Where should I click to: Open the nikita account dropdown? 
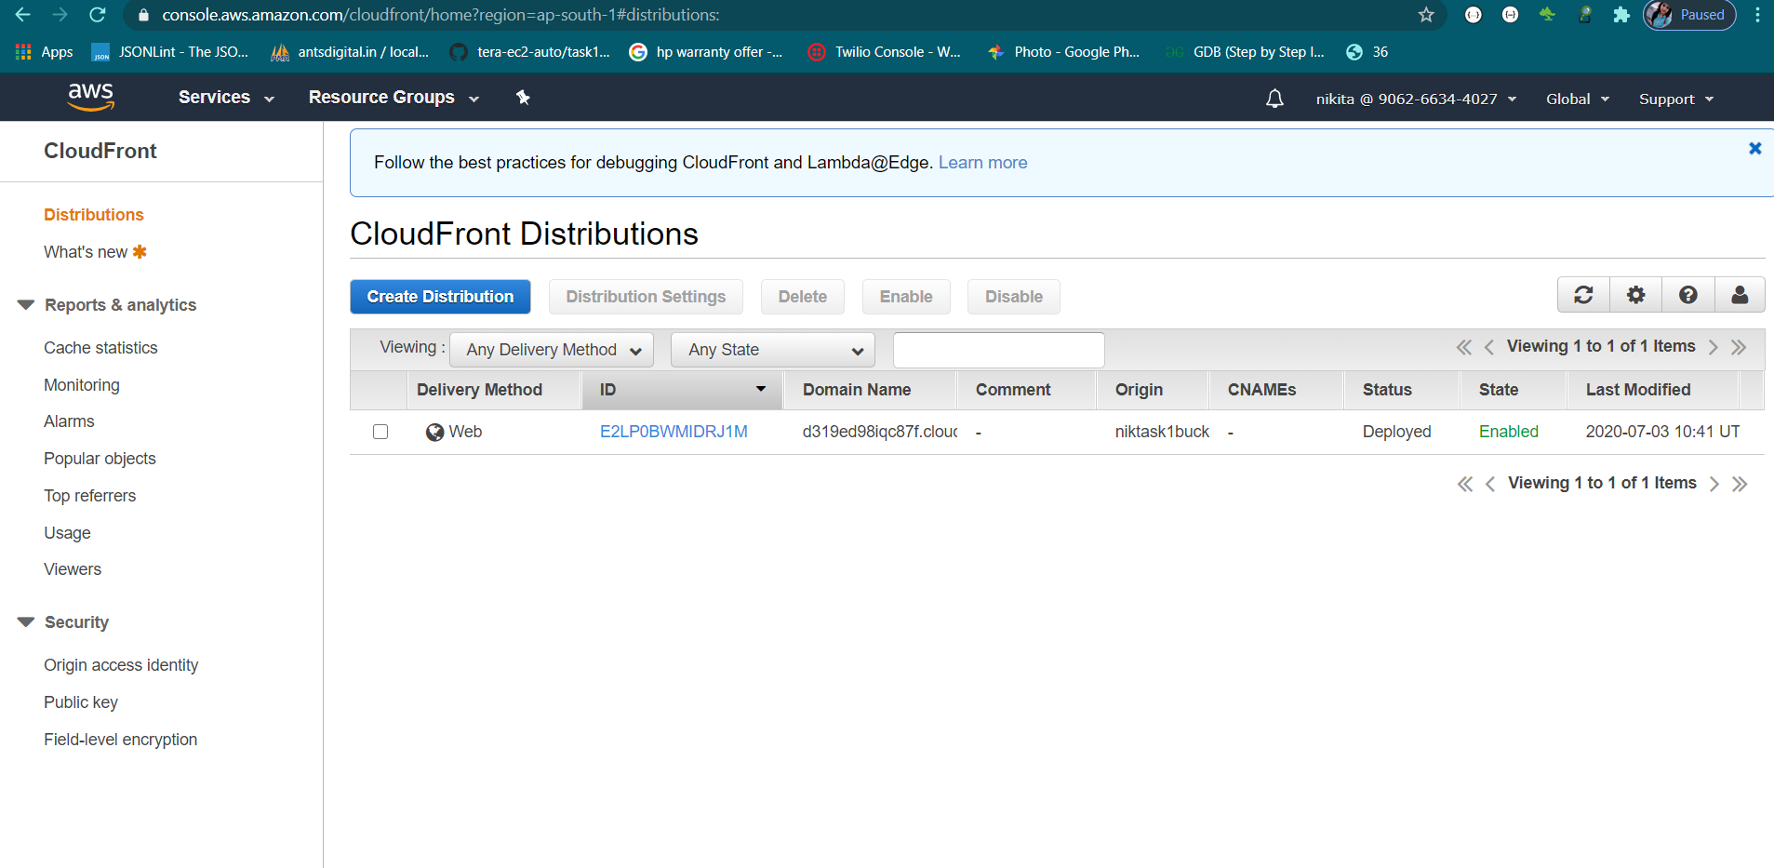coord(1416,99)
